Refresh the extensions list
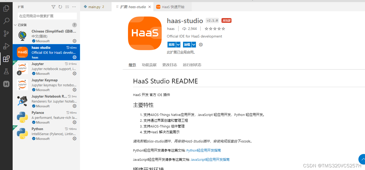This screenshot has width=365, height=170. click(x=60, y=7)
